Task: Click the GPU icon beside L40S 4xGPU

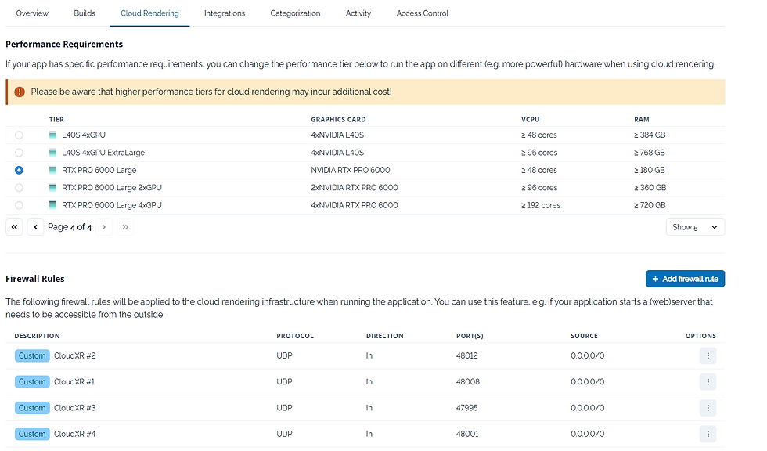Action: 52,135
